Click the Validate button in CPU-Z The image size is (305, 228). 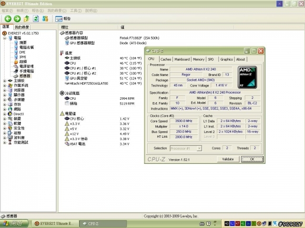[x=228, y=159]
